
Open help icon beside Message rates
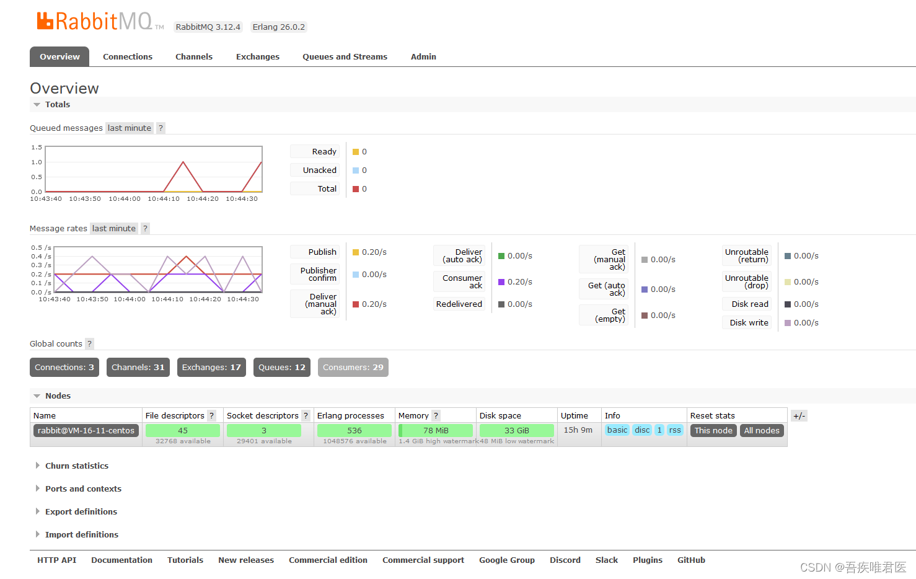pos(145,229)
